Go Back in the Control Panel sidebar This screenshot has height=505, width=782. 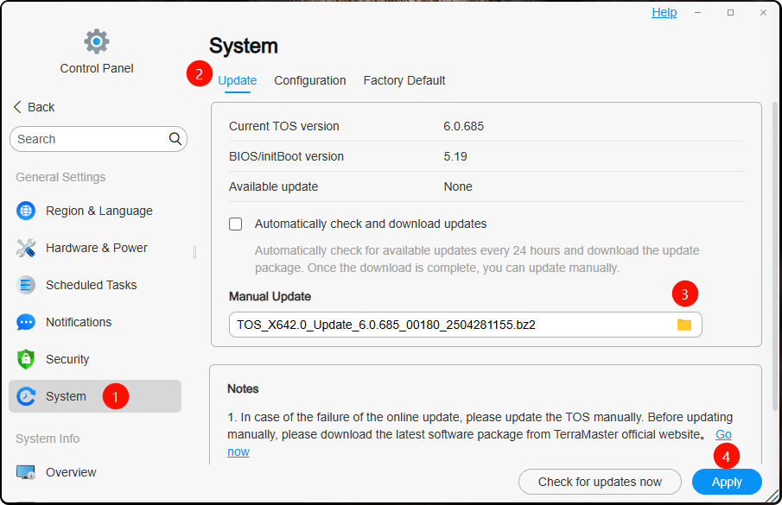point(34,107)
